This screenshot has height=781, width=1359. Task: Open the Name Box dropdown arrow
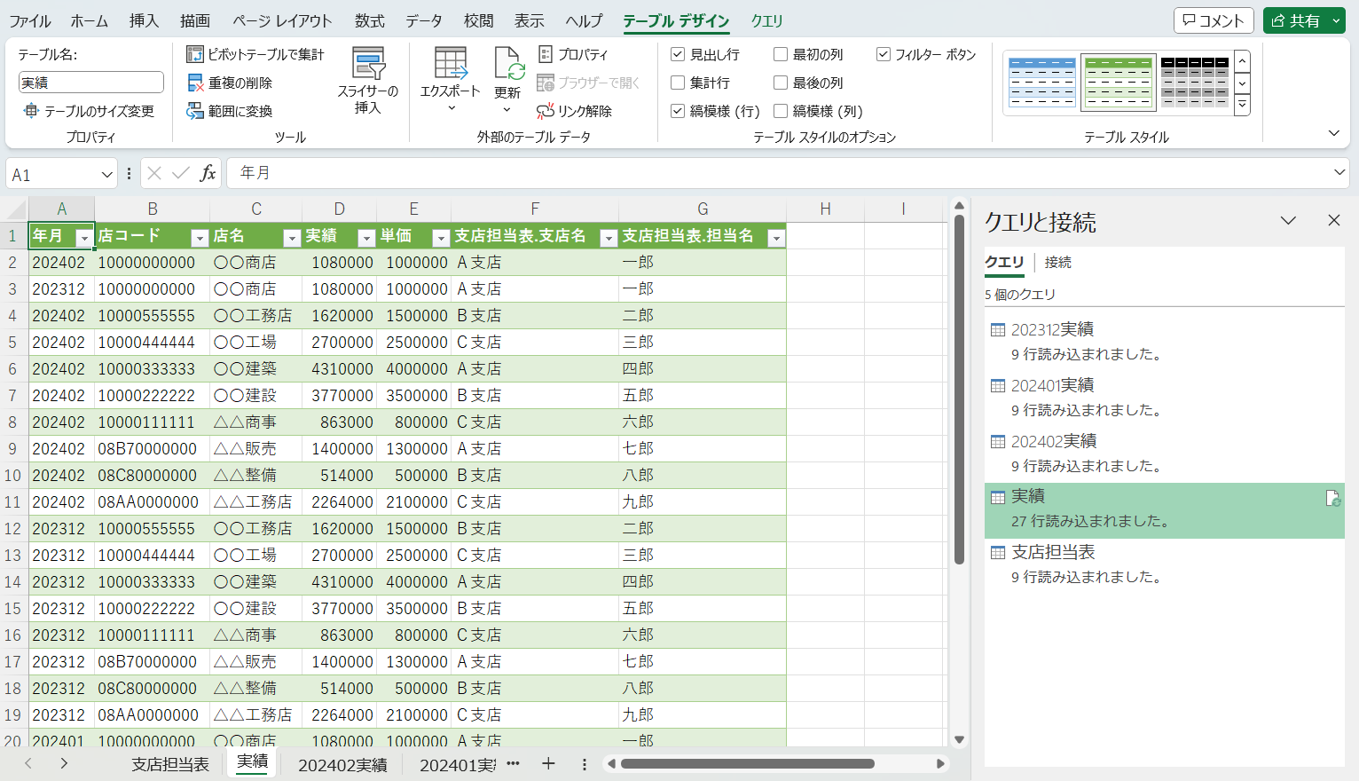107,174
